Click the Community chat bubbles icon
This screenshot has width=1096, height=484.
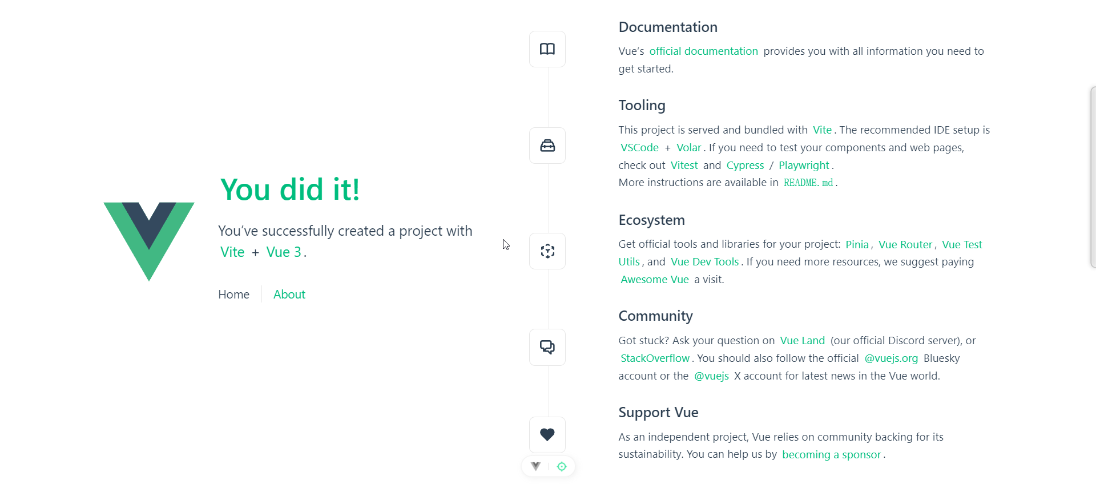tap(547, 347)
